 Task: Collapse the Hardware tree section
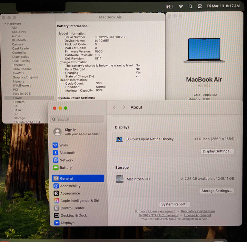click(5, 24)
